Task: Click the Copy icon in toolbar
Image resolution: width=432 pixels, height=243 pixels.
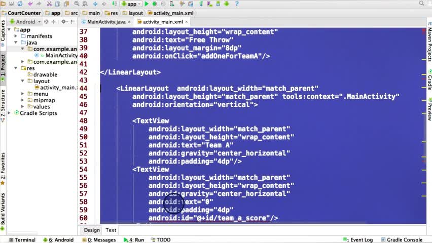Action: point(58,4)
